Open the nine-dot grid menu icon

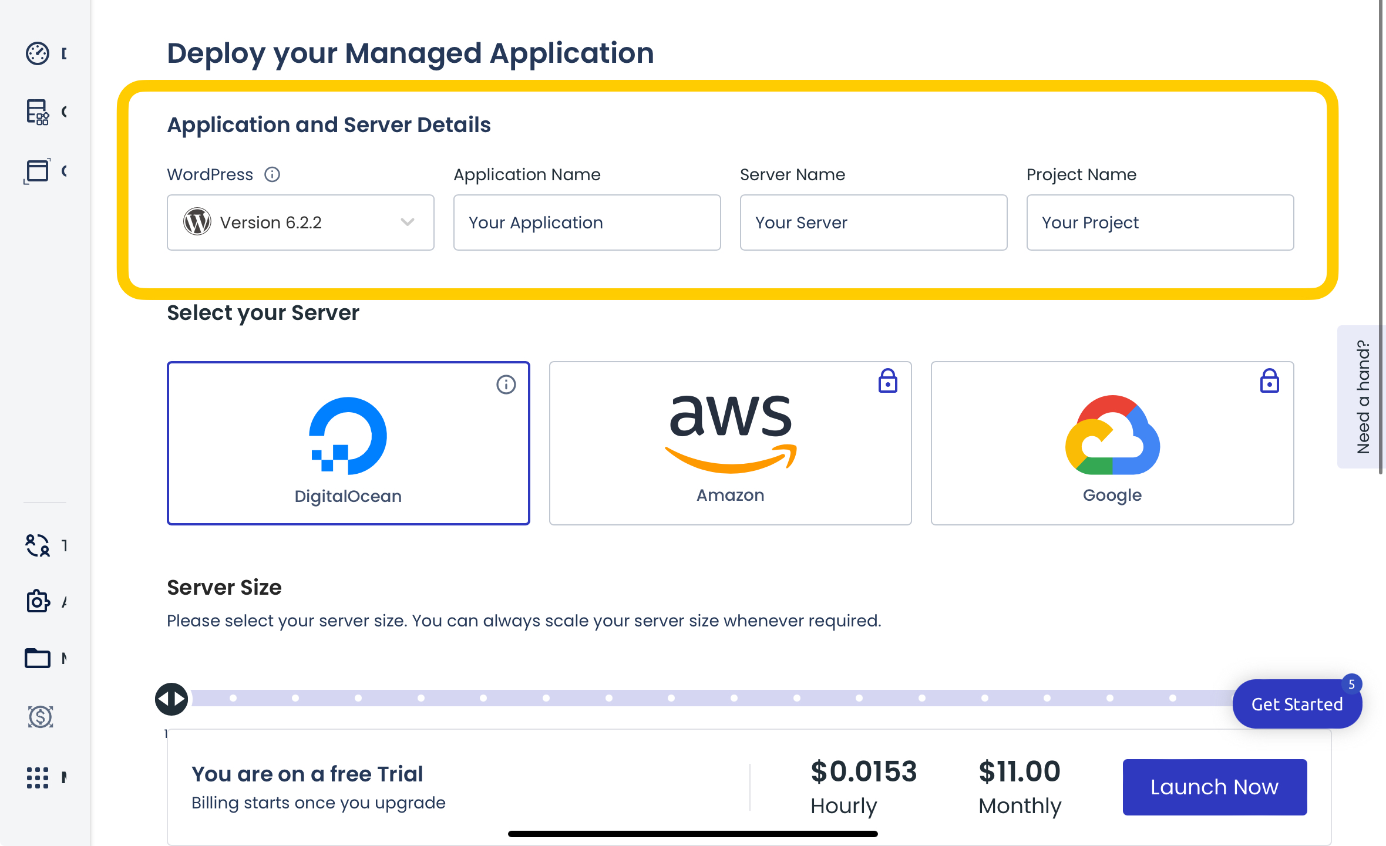coord(38,778)
